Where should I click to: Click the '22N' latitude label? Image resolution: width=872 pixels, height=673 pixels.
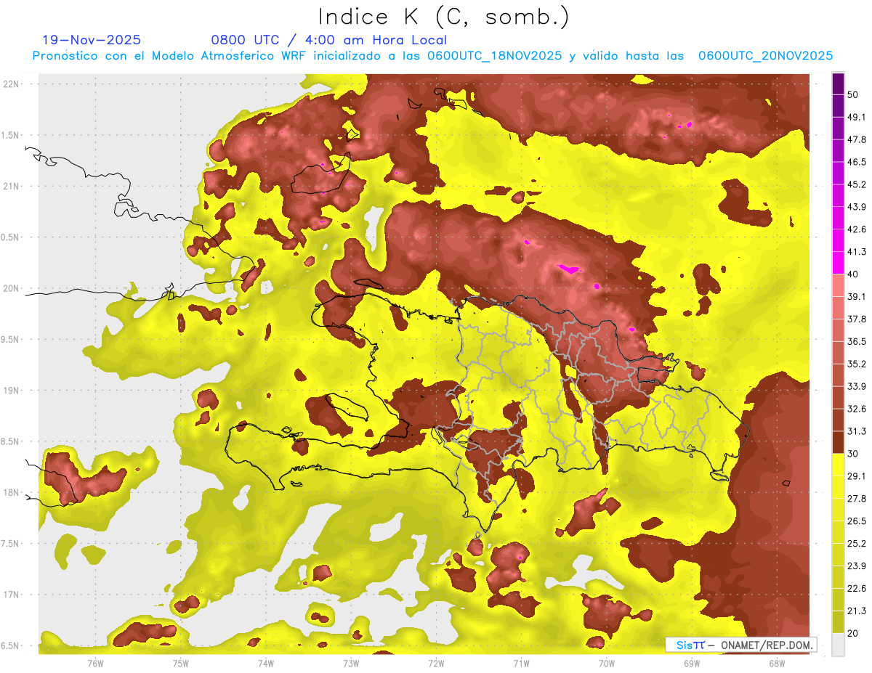(12, 84)
